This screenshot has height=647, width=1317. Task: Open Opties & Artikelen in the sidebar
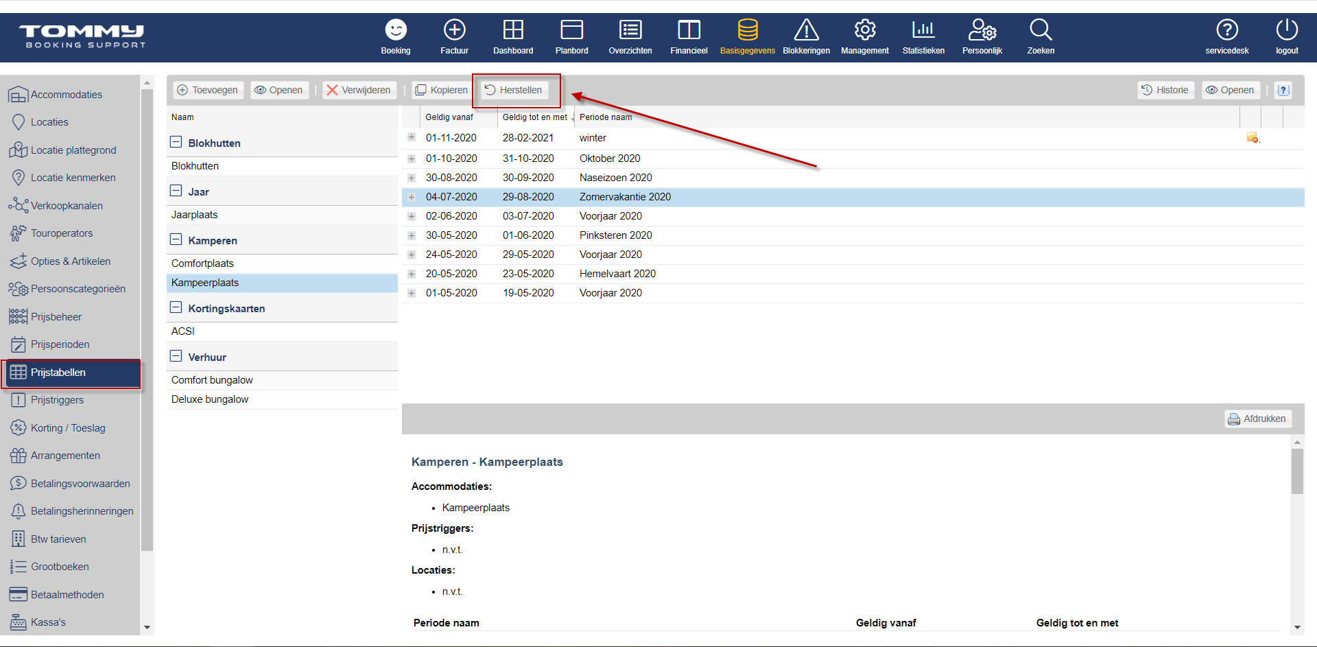pyautogui.click(x=71, y=261)
